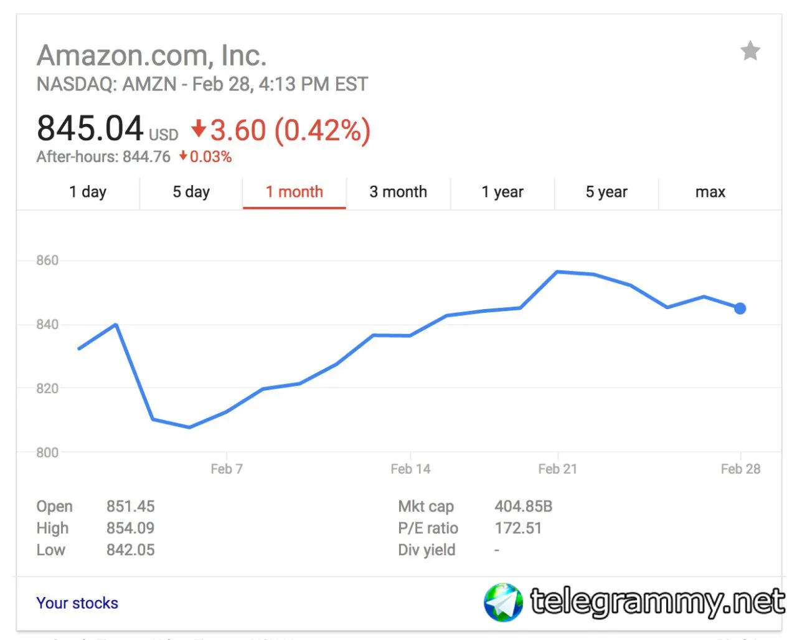Click the red down arrow beside 3.60
Screen dimensions: 797x640
click(198, 129)
